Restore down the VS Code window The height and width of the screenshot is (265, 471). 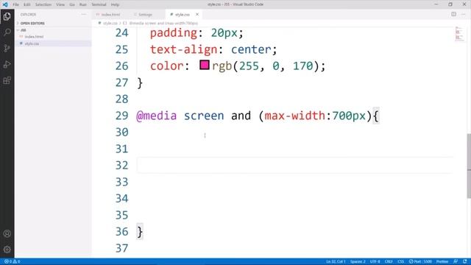450,4
